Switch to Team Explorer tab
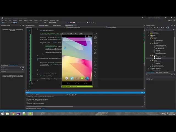This screenshot has width=176, height=132. pos(159,72)
